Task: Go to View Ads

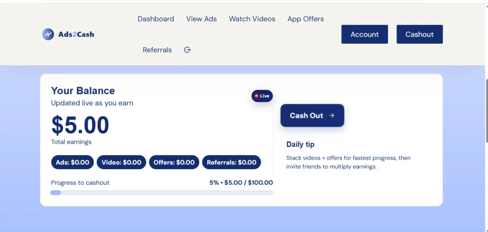Action: point(202,19)
